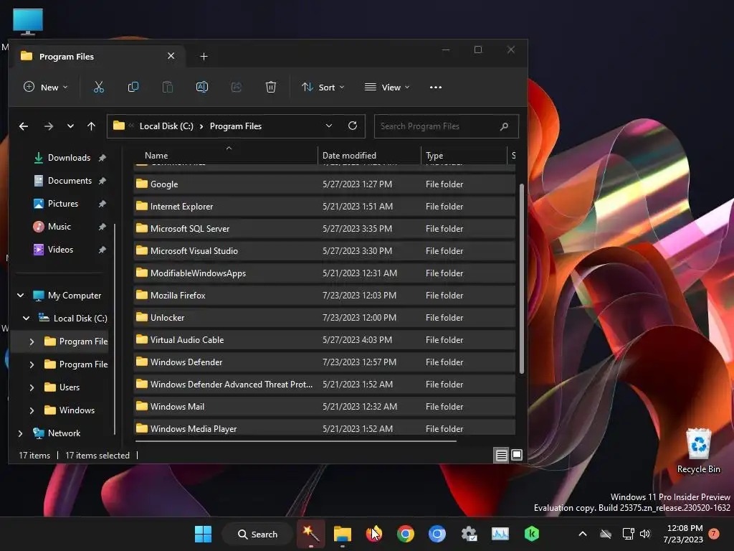This screenshot has width=734, height=551.
Task: Go back with the left arrow
Action: tap(24, 126)
